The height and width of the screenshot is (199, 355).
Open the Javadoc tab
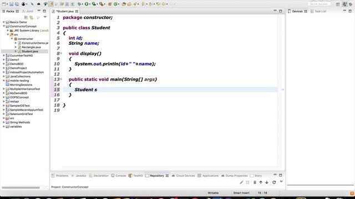click(x=79, y=176)
